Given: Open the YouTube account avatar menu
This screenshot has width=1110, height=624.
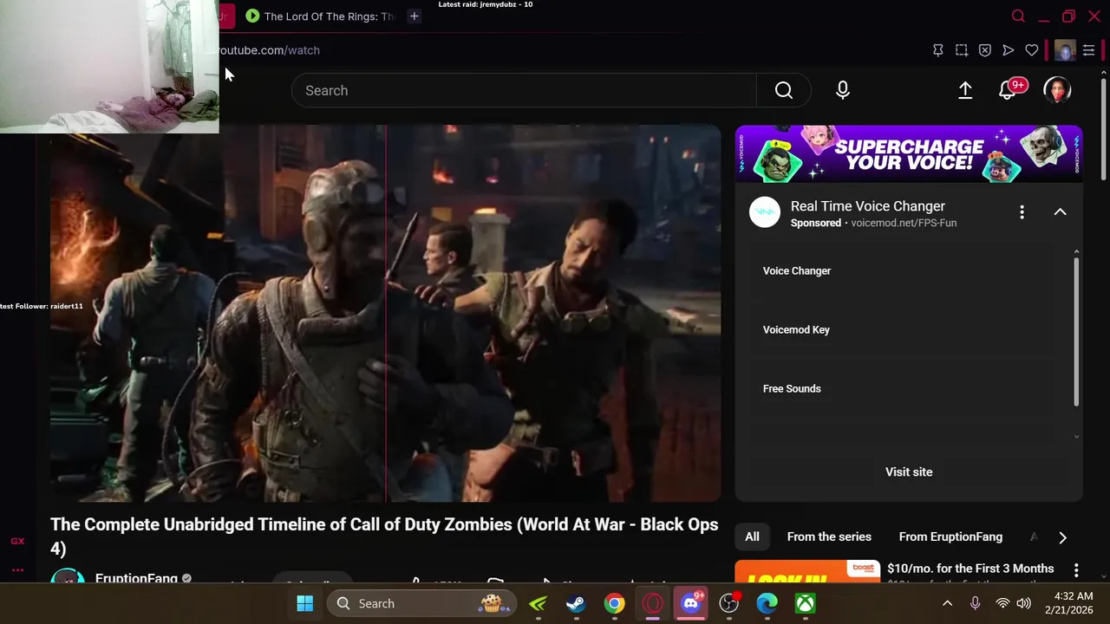Looking at the screenshot, I should [1057, 90].
